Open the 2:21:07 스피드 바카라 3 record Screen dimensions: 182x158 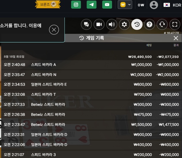[x=92, y=155]
